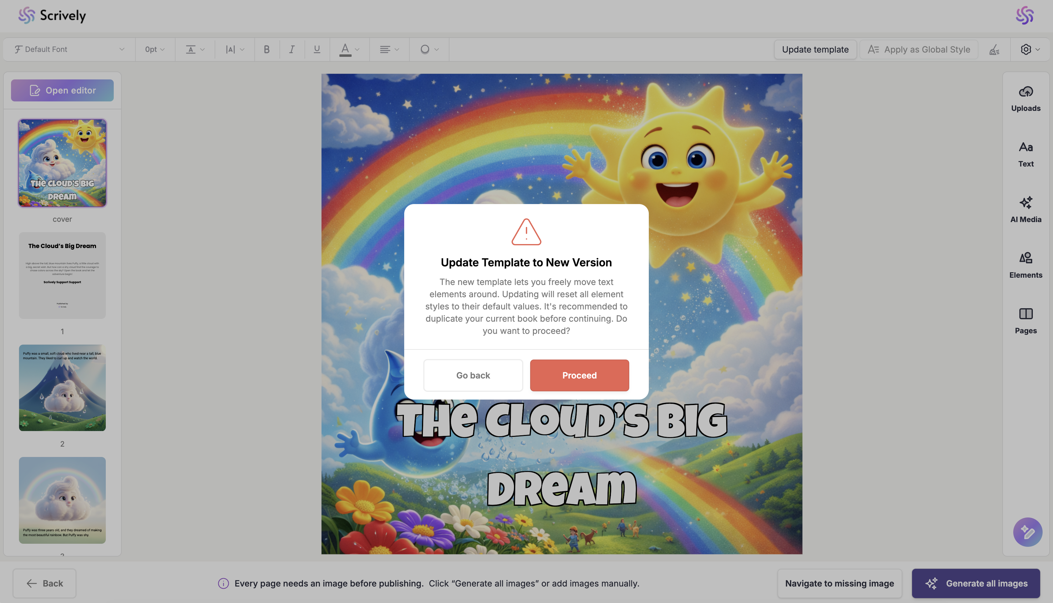Viewport: 1053px width, 603px height.
Task: Click the purple magic pencil floating button
Action: tap(1027, 532)
